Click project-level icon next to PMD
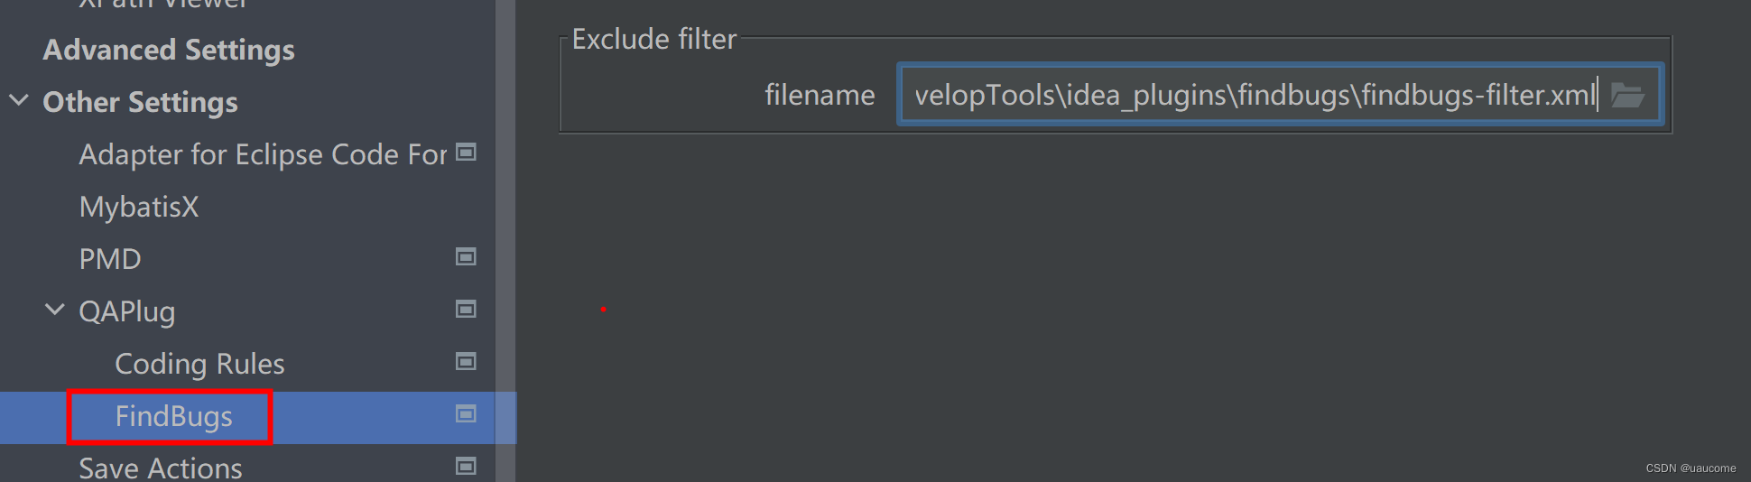Viewport: 1751px width, 482px height. [466, 257]
